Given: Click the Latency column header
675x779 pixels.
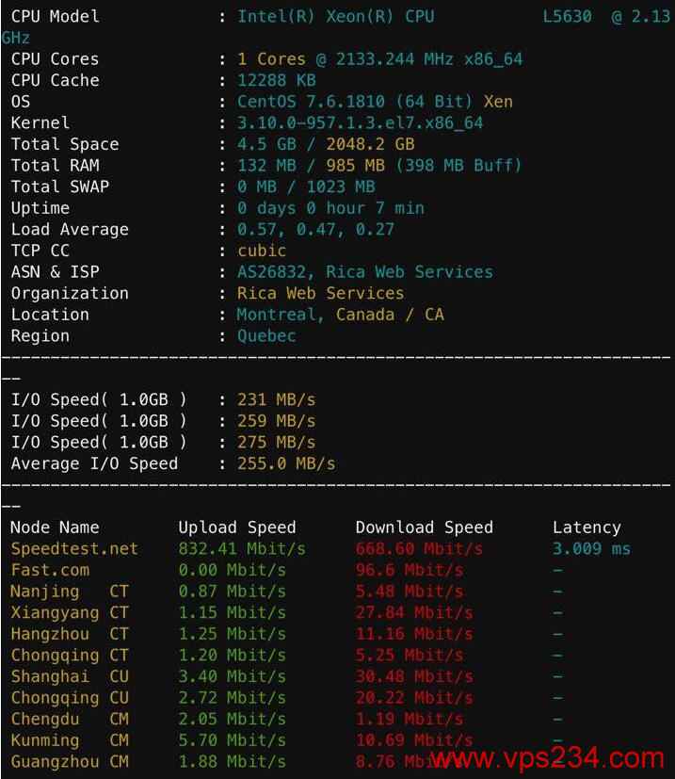Looking at the screenshot, I should pyautogui.click(x=587, y=527).
